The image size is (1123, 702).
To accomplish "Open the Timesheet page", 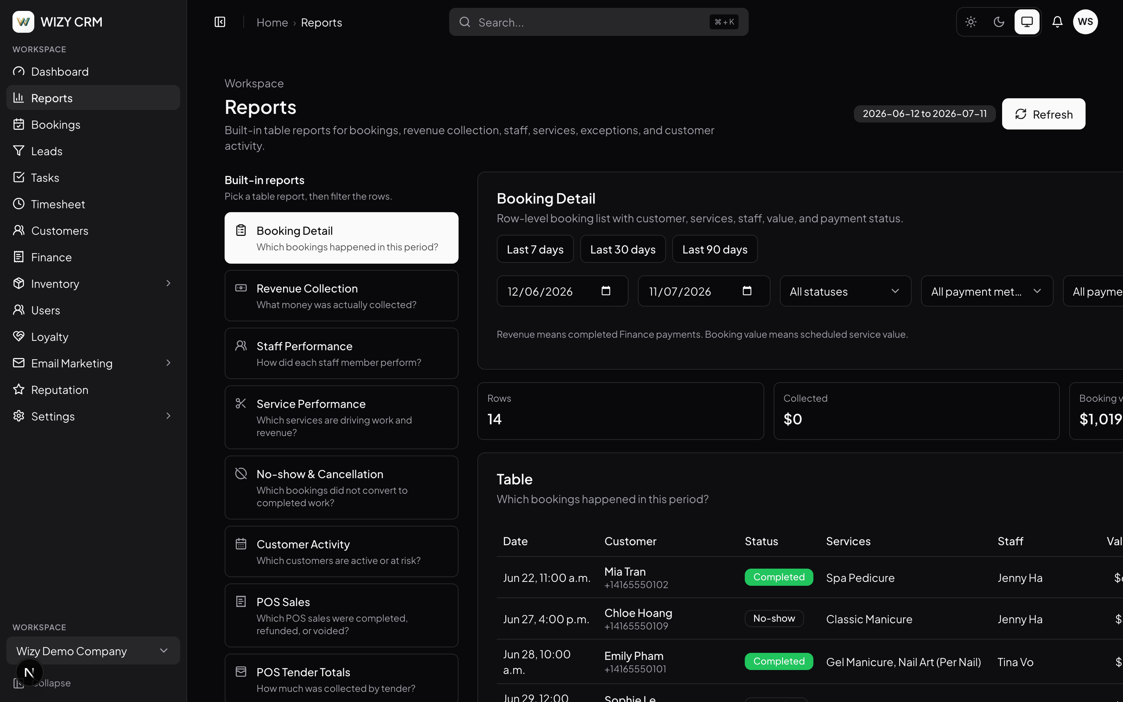I will click(x=93, y=204).
